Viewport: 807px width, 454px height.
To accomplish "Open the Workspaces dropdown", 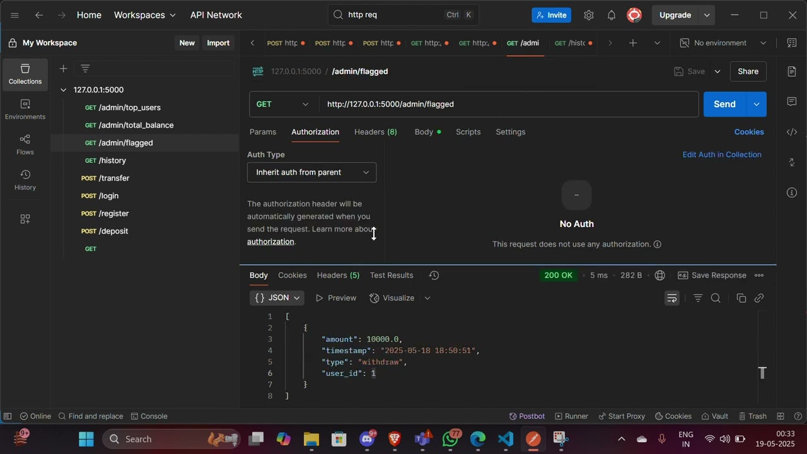I will tap(145, 15).
